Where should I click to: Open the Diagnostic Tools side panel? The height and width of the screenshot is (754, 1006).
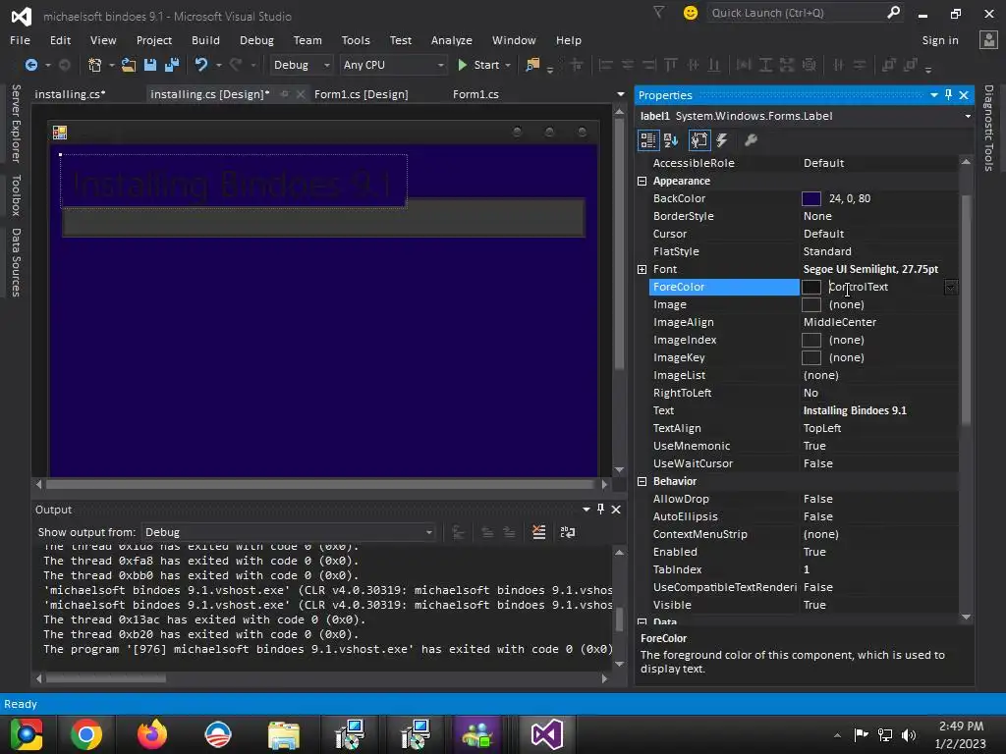988,129
